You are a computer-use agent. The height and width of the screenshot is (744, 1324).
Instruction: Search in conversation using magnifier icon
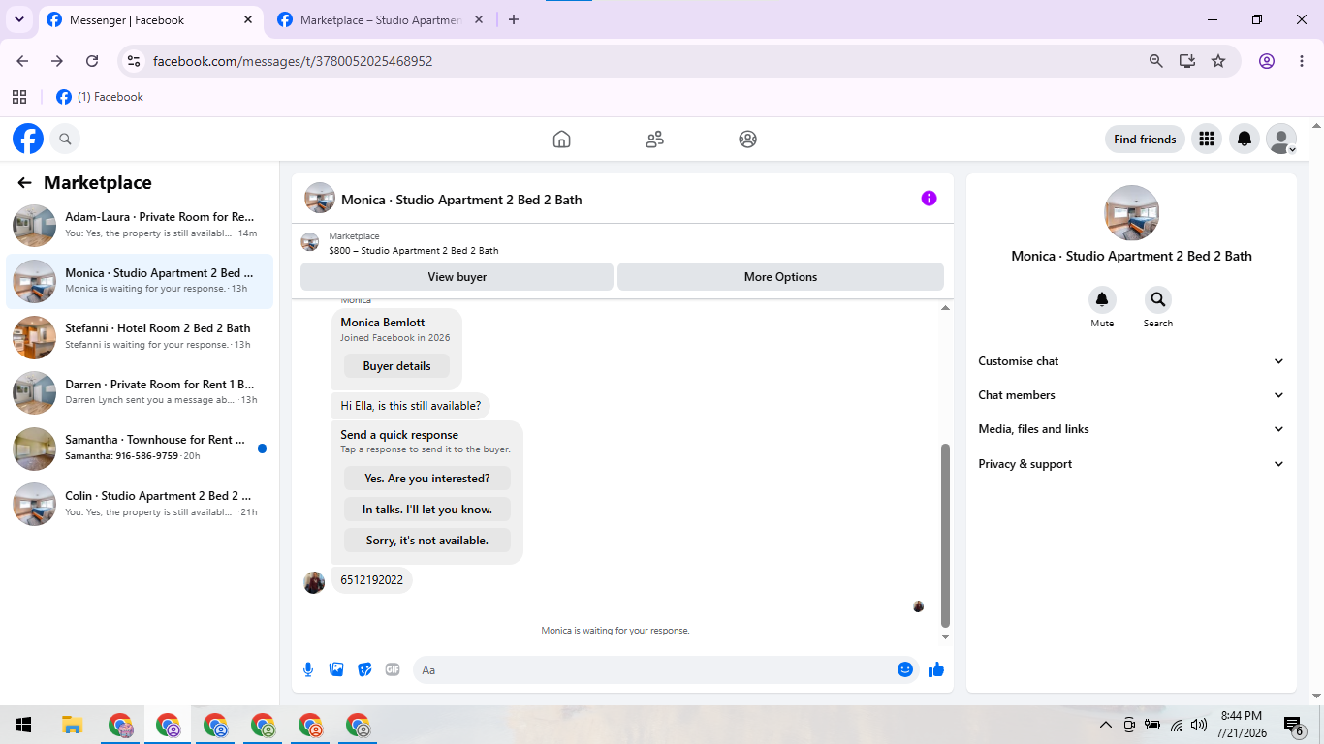(1157, 299)
